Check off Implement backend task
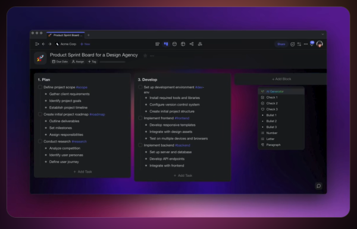This screenshot has width=357, height=229. [x=140, y=145]
